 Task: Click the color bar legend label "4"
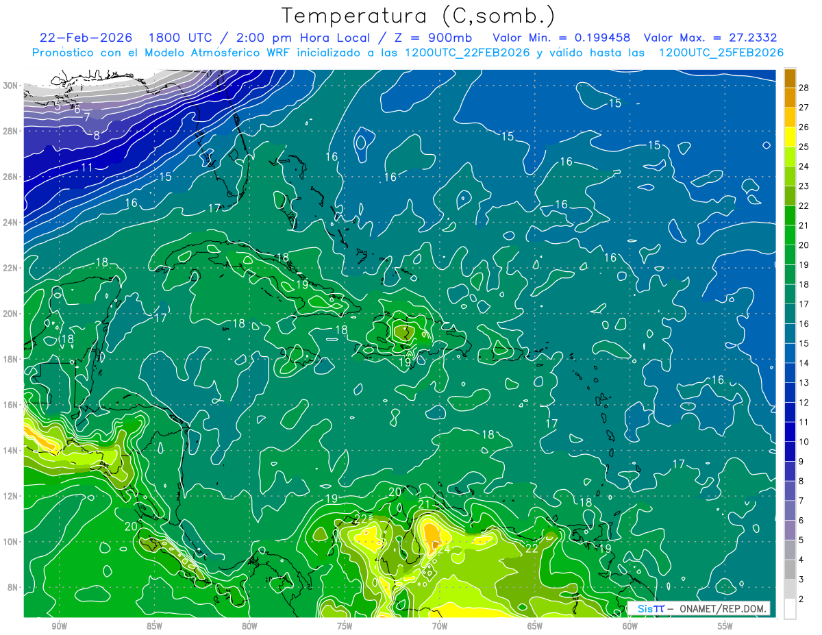pyautogui.click(x=801, y=560)
